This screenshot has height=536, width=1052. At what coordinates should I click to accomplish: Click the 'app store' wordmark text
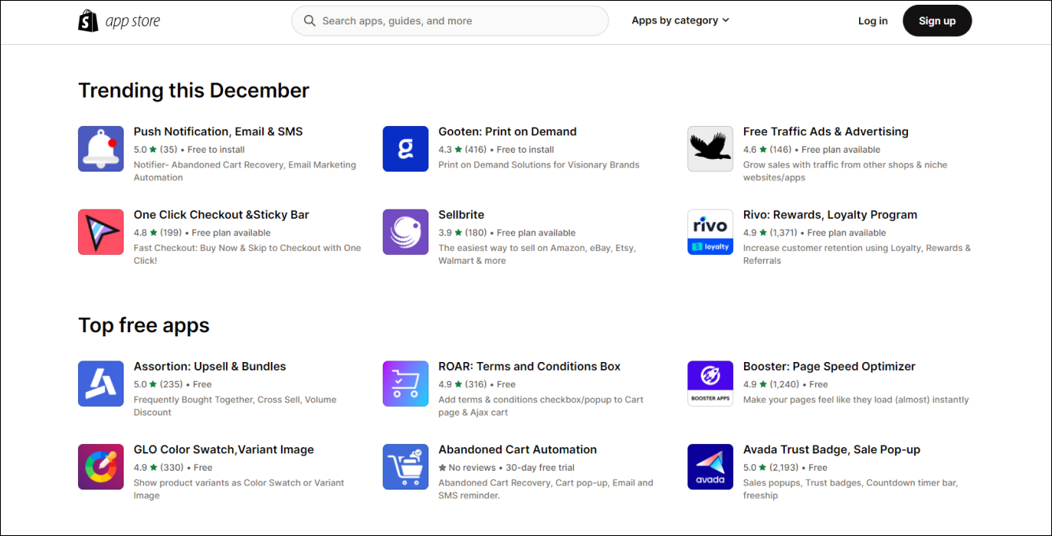pyautogui.click(x=132, y=22)
